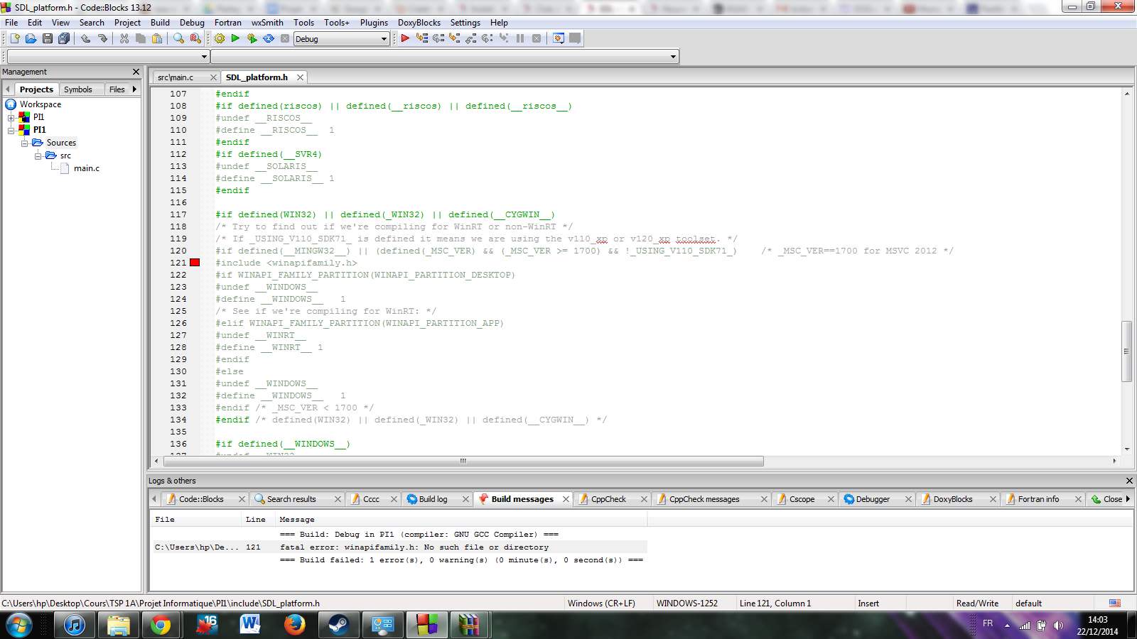
Task: Click the Cut scissors icon
Action: pyautogui.click(x=124, y=38)
